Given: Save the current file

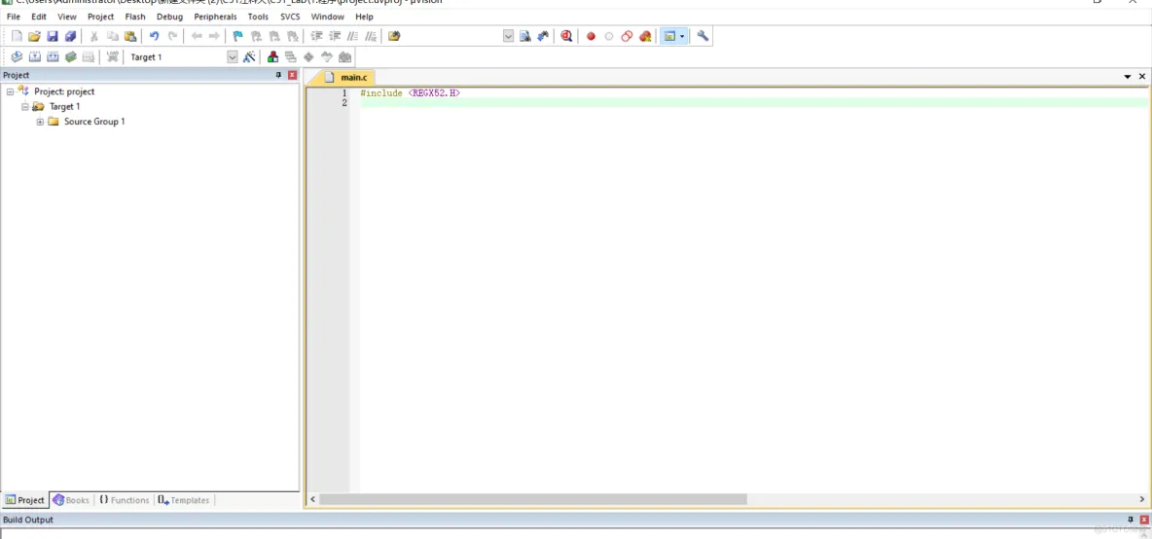Looking at the screenshot, I should pyautogui.click(x=53, y=36).
